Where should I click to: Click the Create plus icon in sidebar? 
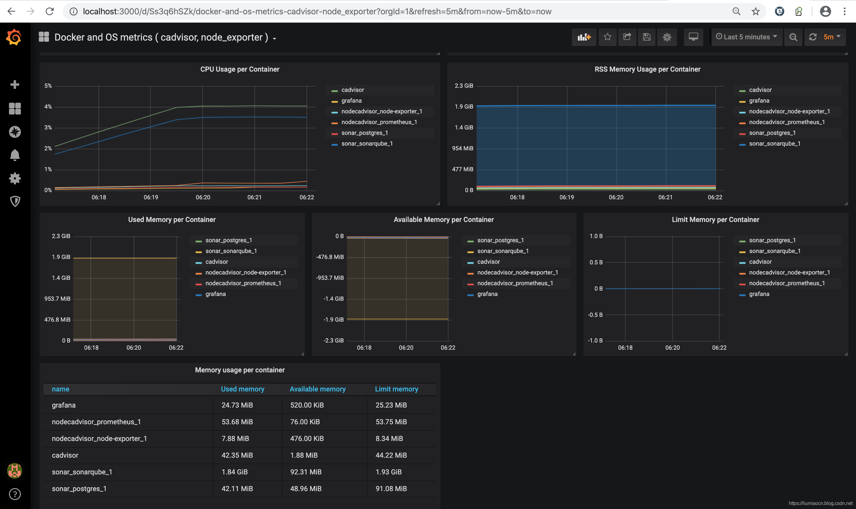pyautogui.click(x=15, y=84)
